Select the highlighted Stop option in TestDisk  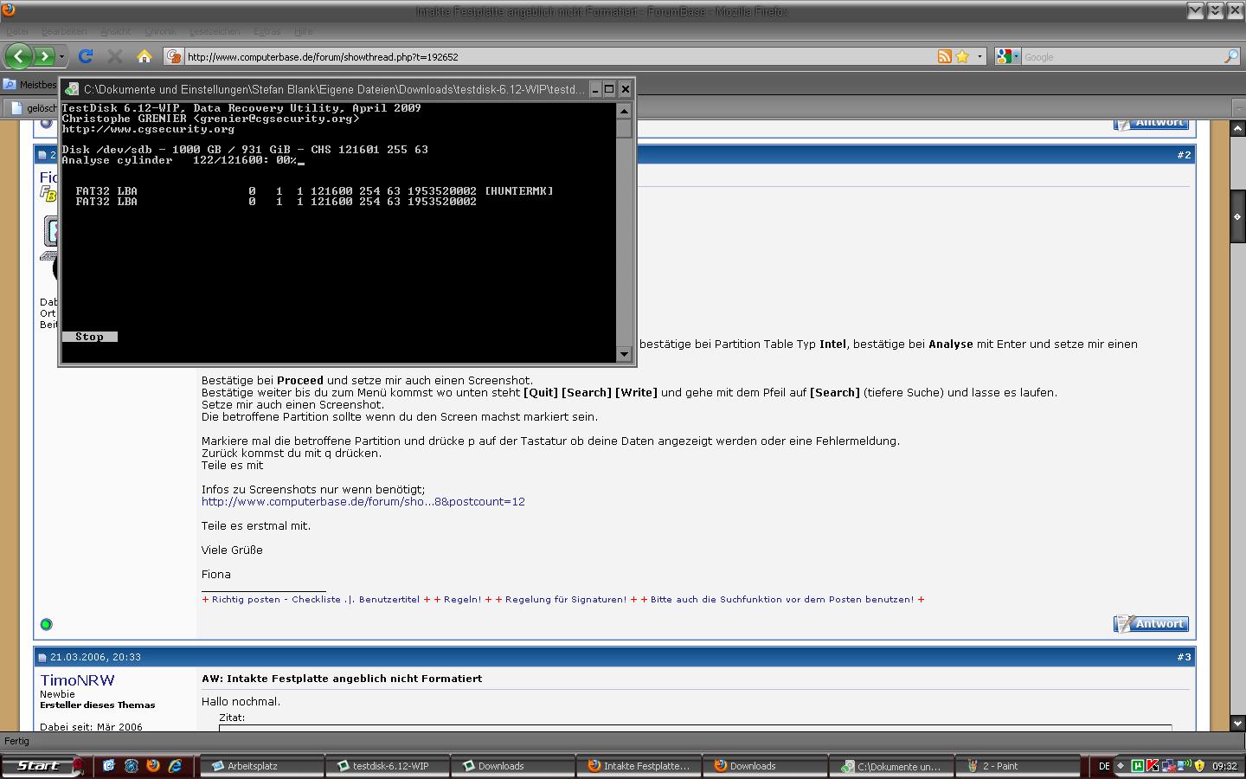[89, 337]
